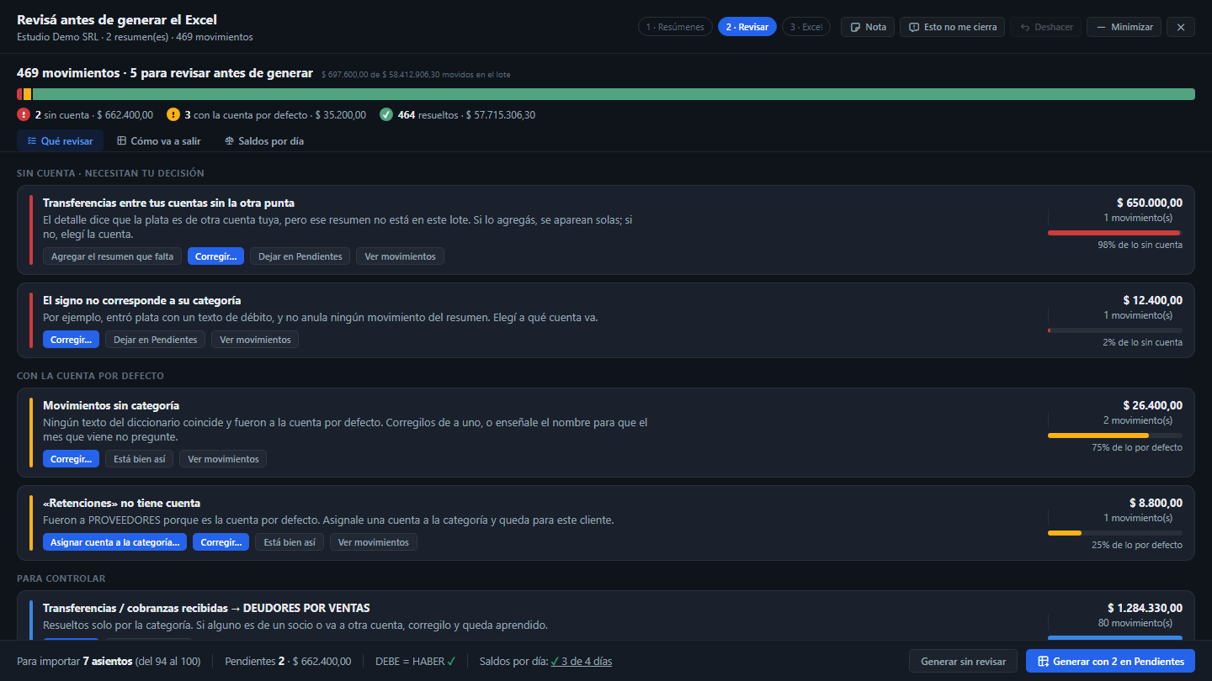Jump to step "3 · Excel"
Viewport: 1212px width, 681px height.
pos(806,27)
